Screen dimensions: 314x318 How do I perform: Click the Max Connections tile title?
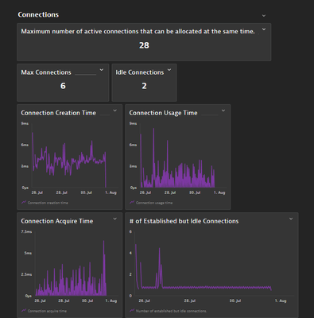pos(46,72)
